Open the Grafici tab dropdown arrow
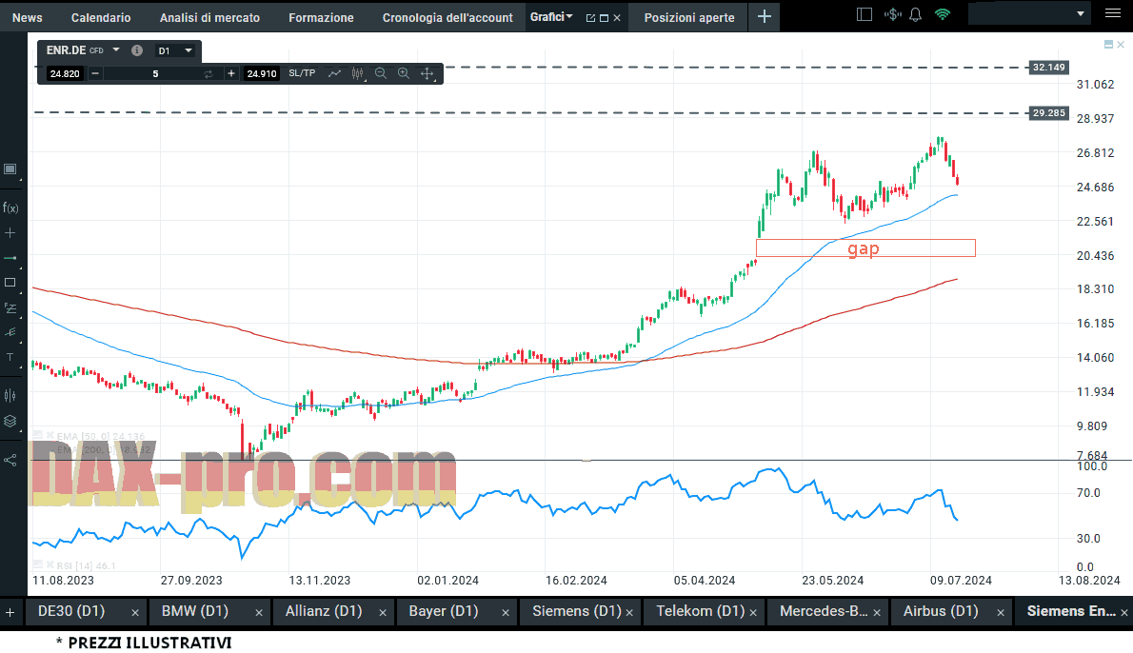This screenshot has width=1133, height=653. (569, 16)
